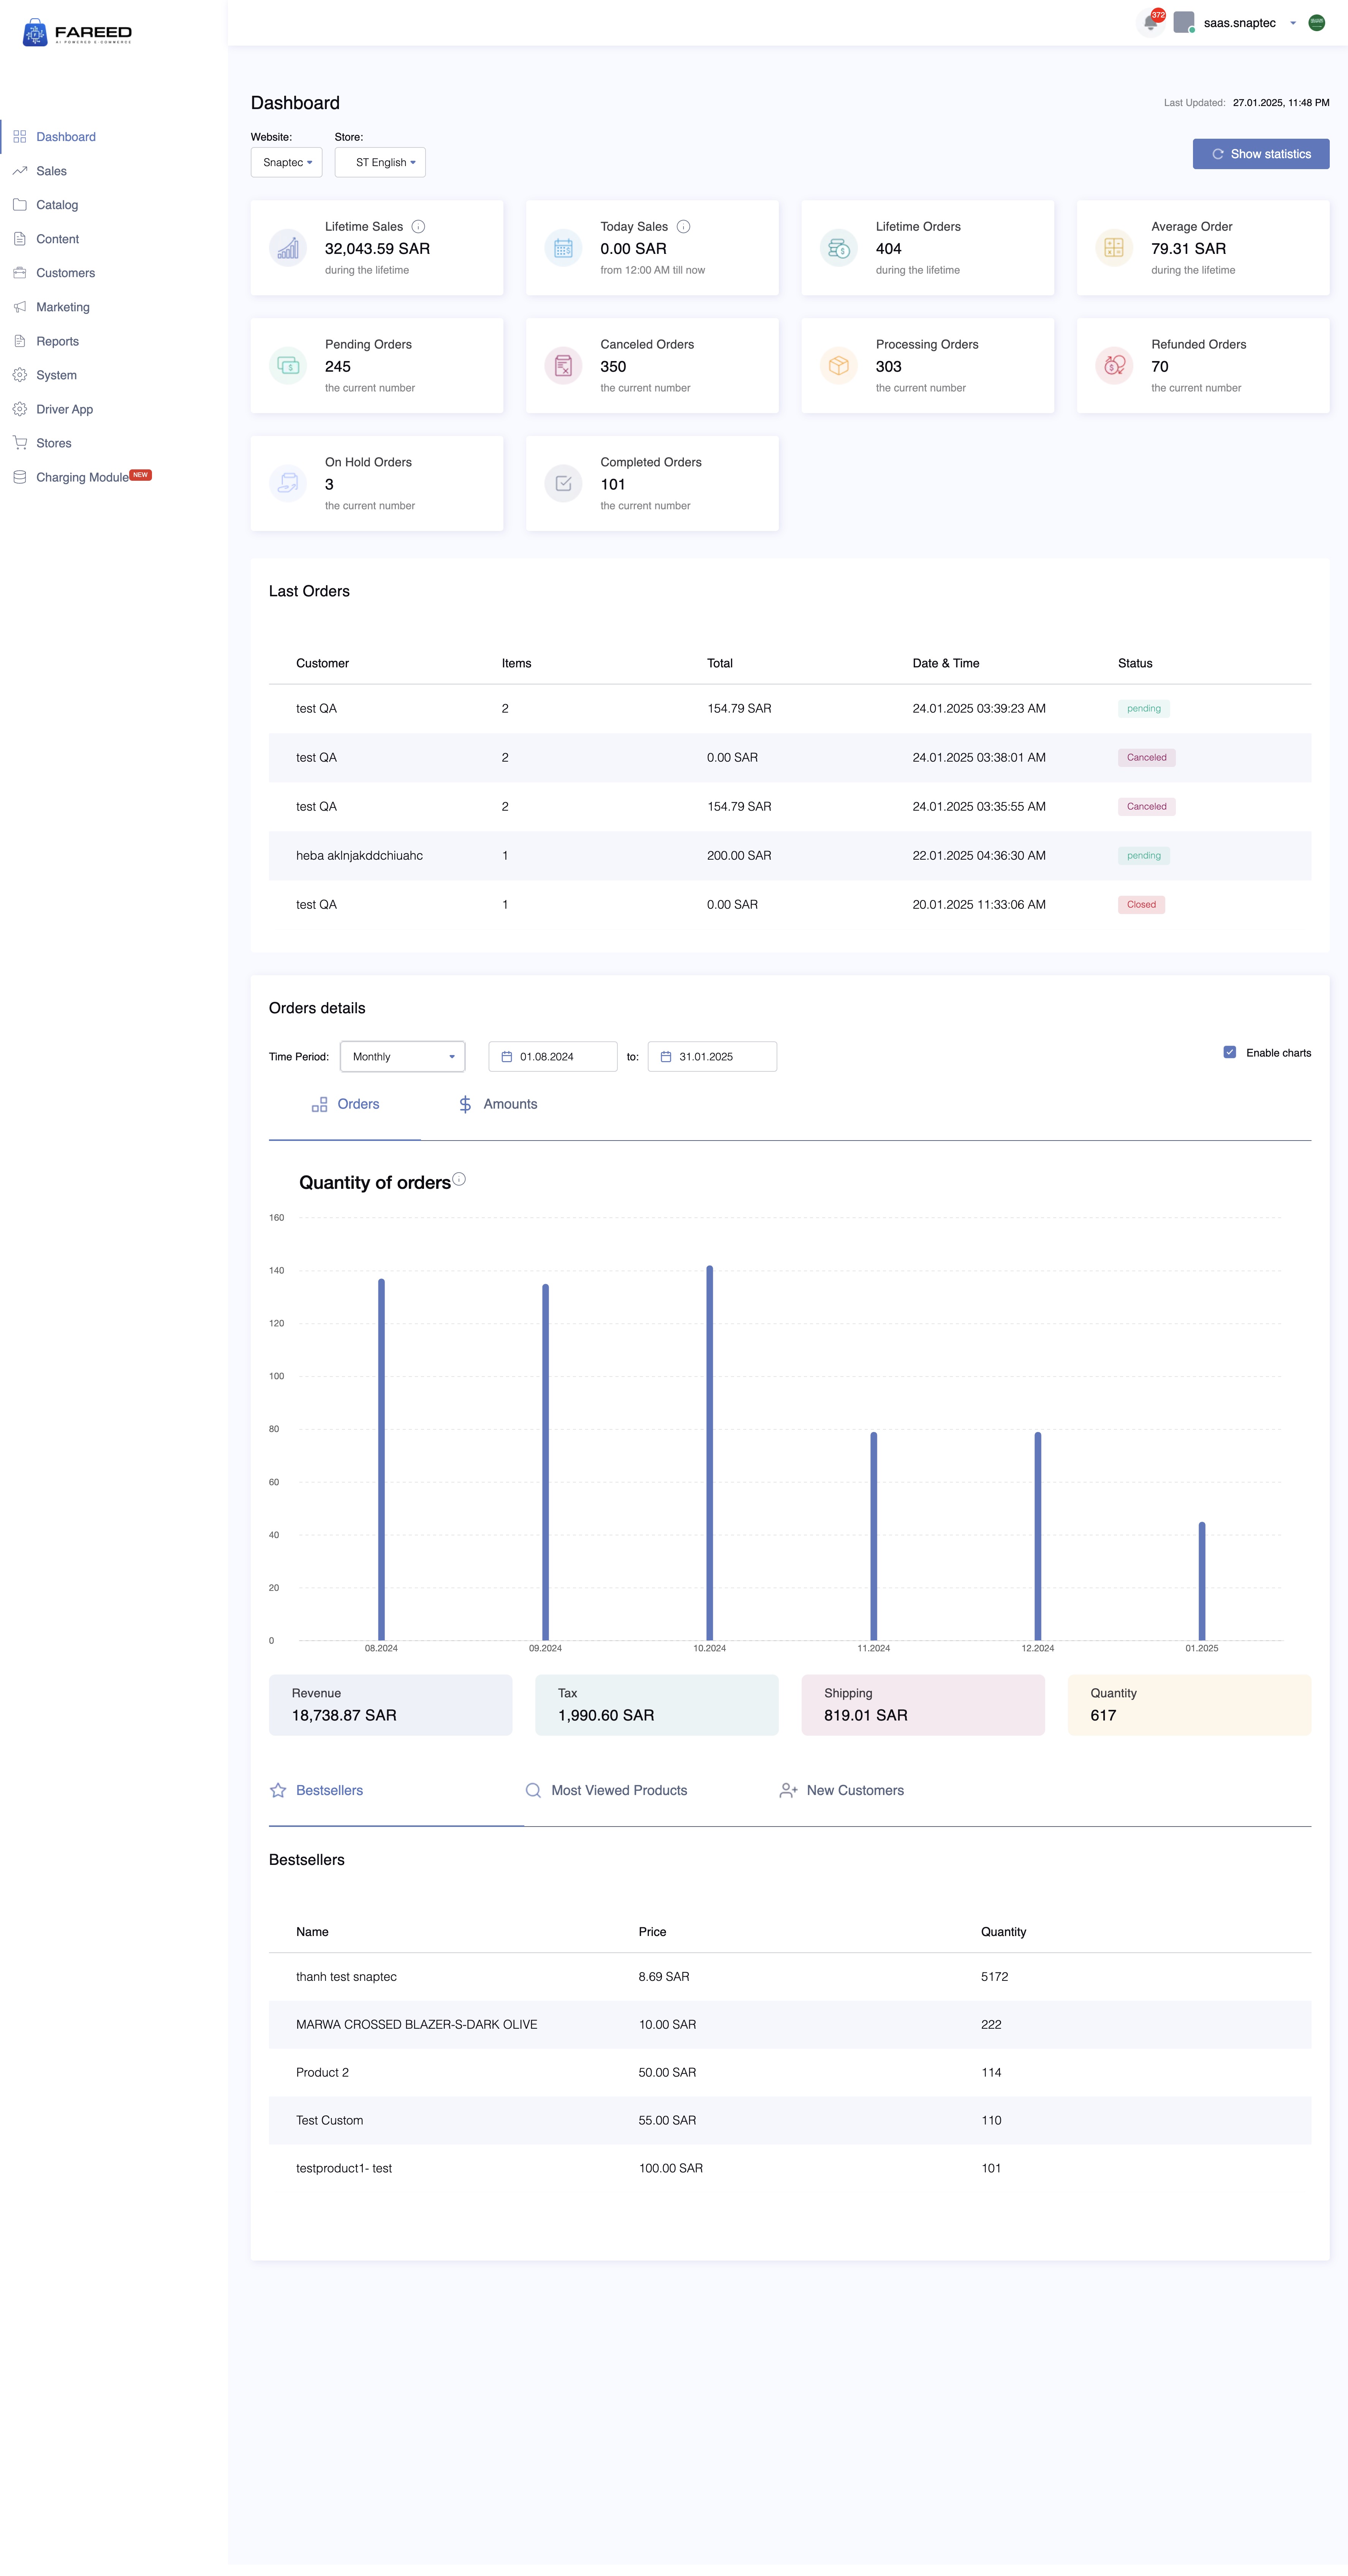Click the Test Custom bestseller row
Viewport: 1348px width, 2576px height.
tap(790, 2121)
